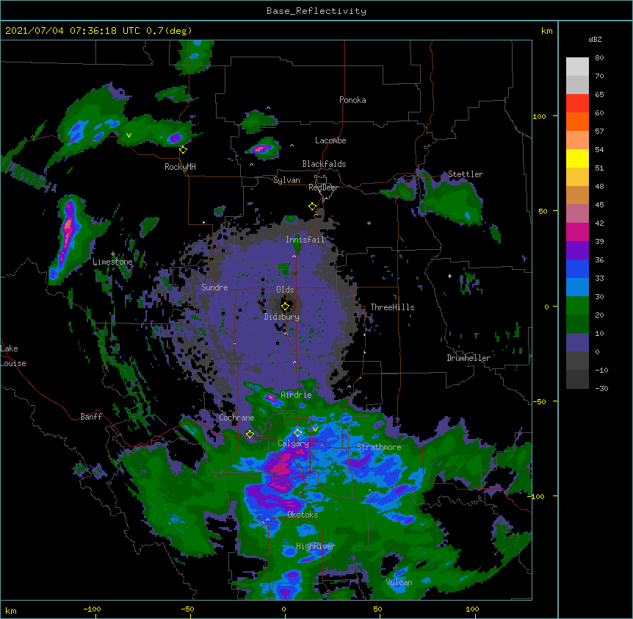Screen dimensions: 633x619
Task: Select the magenta 39-42 dBZ legend swatch
Action: 577,232
